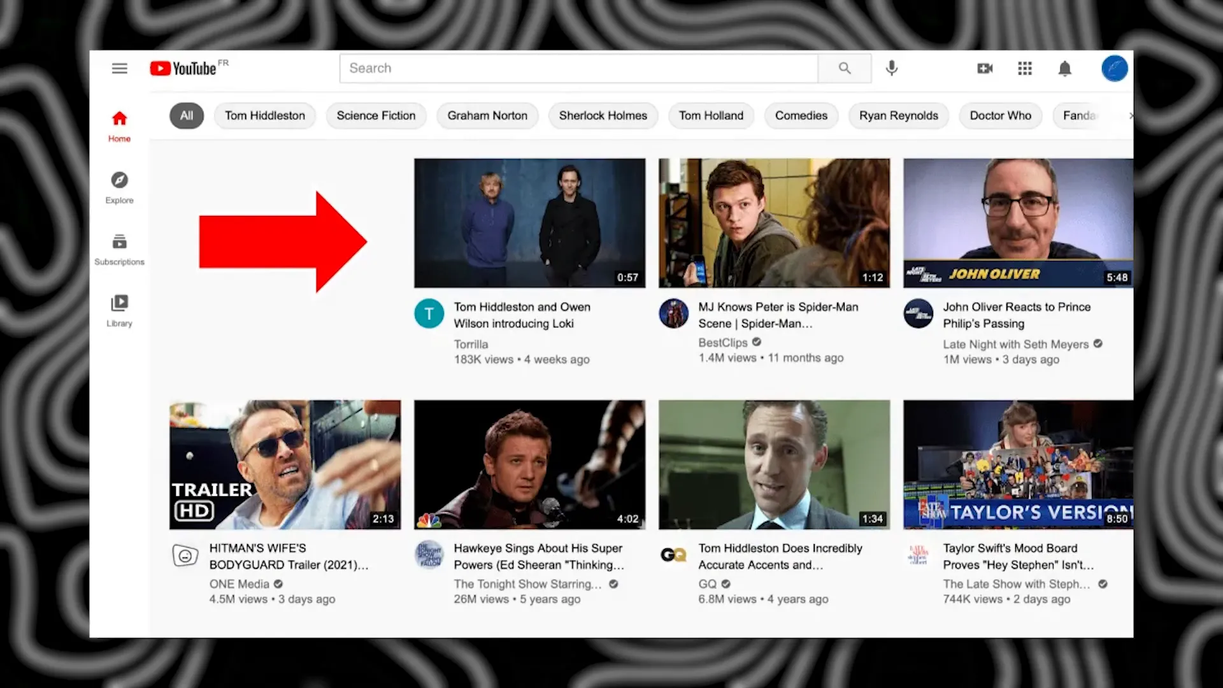Select the Tom Hiddleston chip
Screen dimensions: 1223x688
pos(264,115)
